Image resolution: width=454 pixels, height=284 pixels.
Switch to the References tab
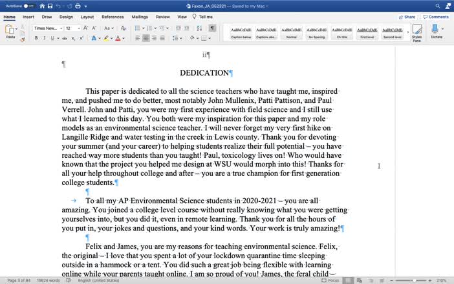coord(113,17)
